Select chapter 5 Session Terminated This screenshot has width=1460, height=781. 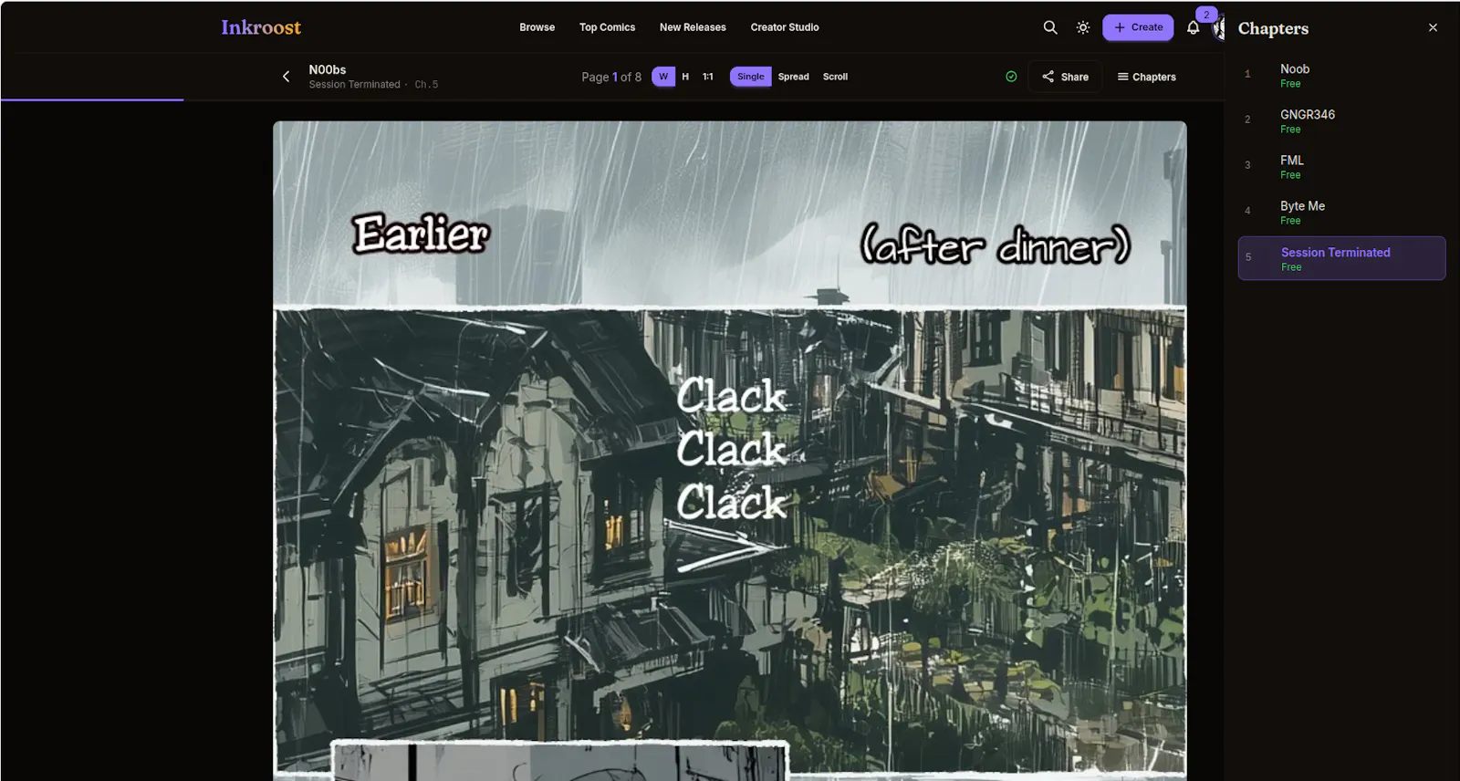tap(1341, 258)
